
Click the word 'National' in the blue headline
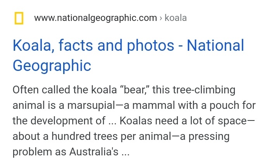[215, 45]
